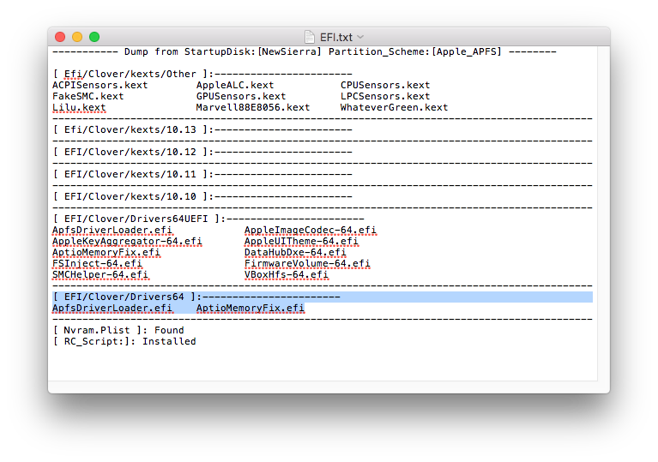The image size is (658, 462).
Task: Click AptioMemoryFix.efi under Drivers64UEFI
Action: tap(106, 252)
